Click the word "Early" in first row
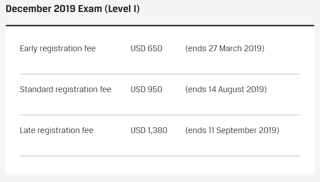 [28, 49]
